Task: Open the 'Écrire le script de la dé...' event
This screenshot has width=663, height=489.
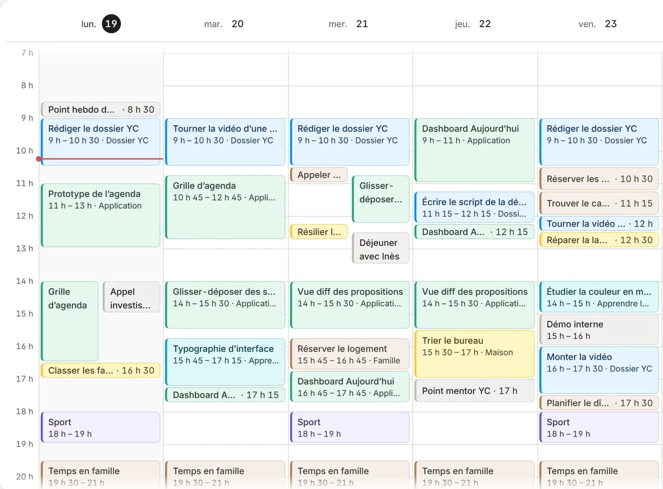Action: [x=474, y=207]
